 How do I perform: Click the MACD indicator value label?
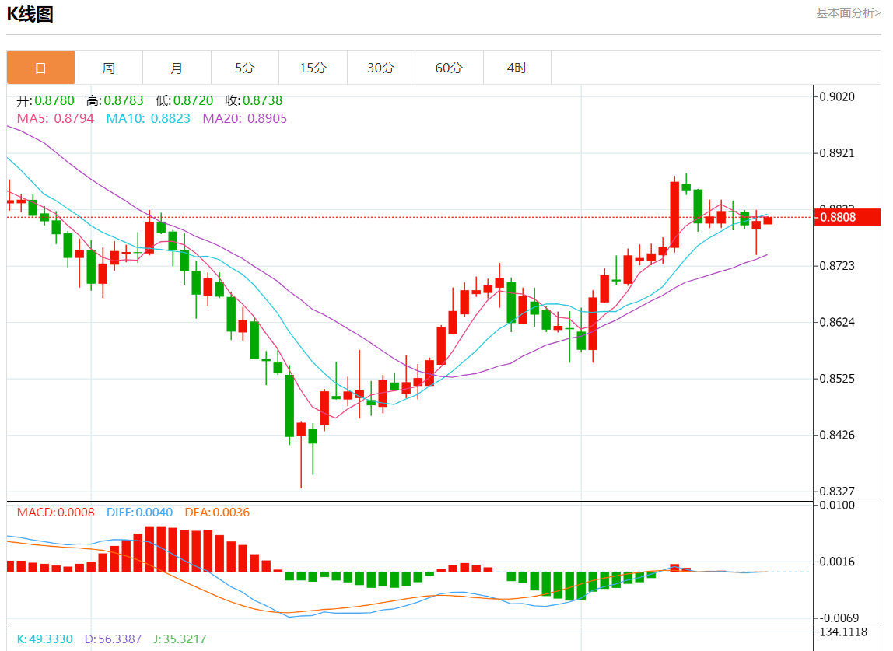click(x=55, y=513)
